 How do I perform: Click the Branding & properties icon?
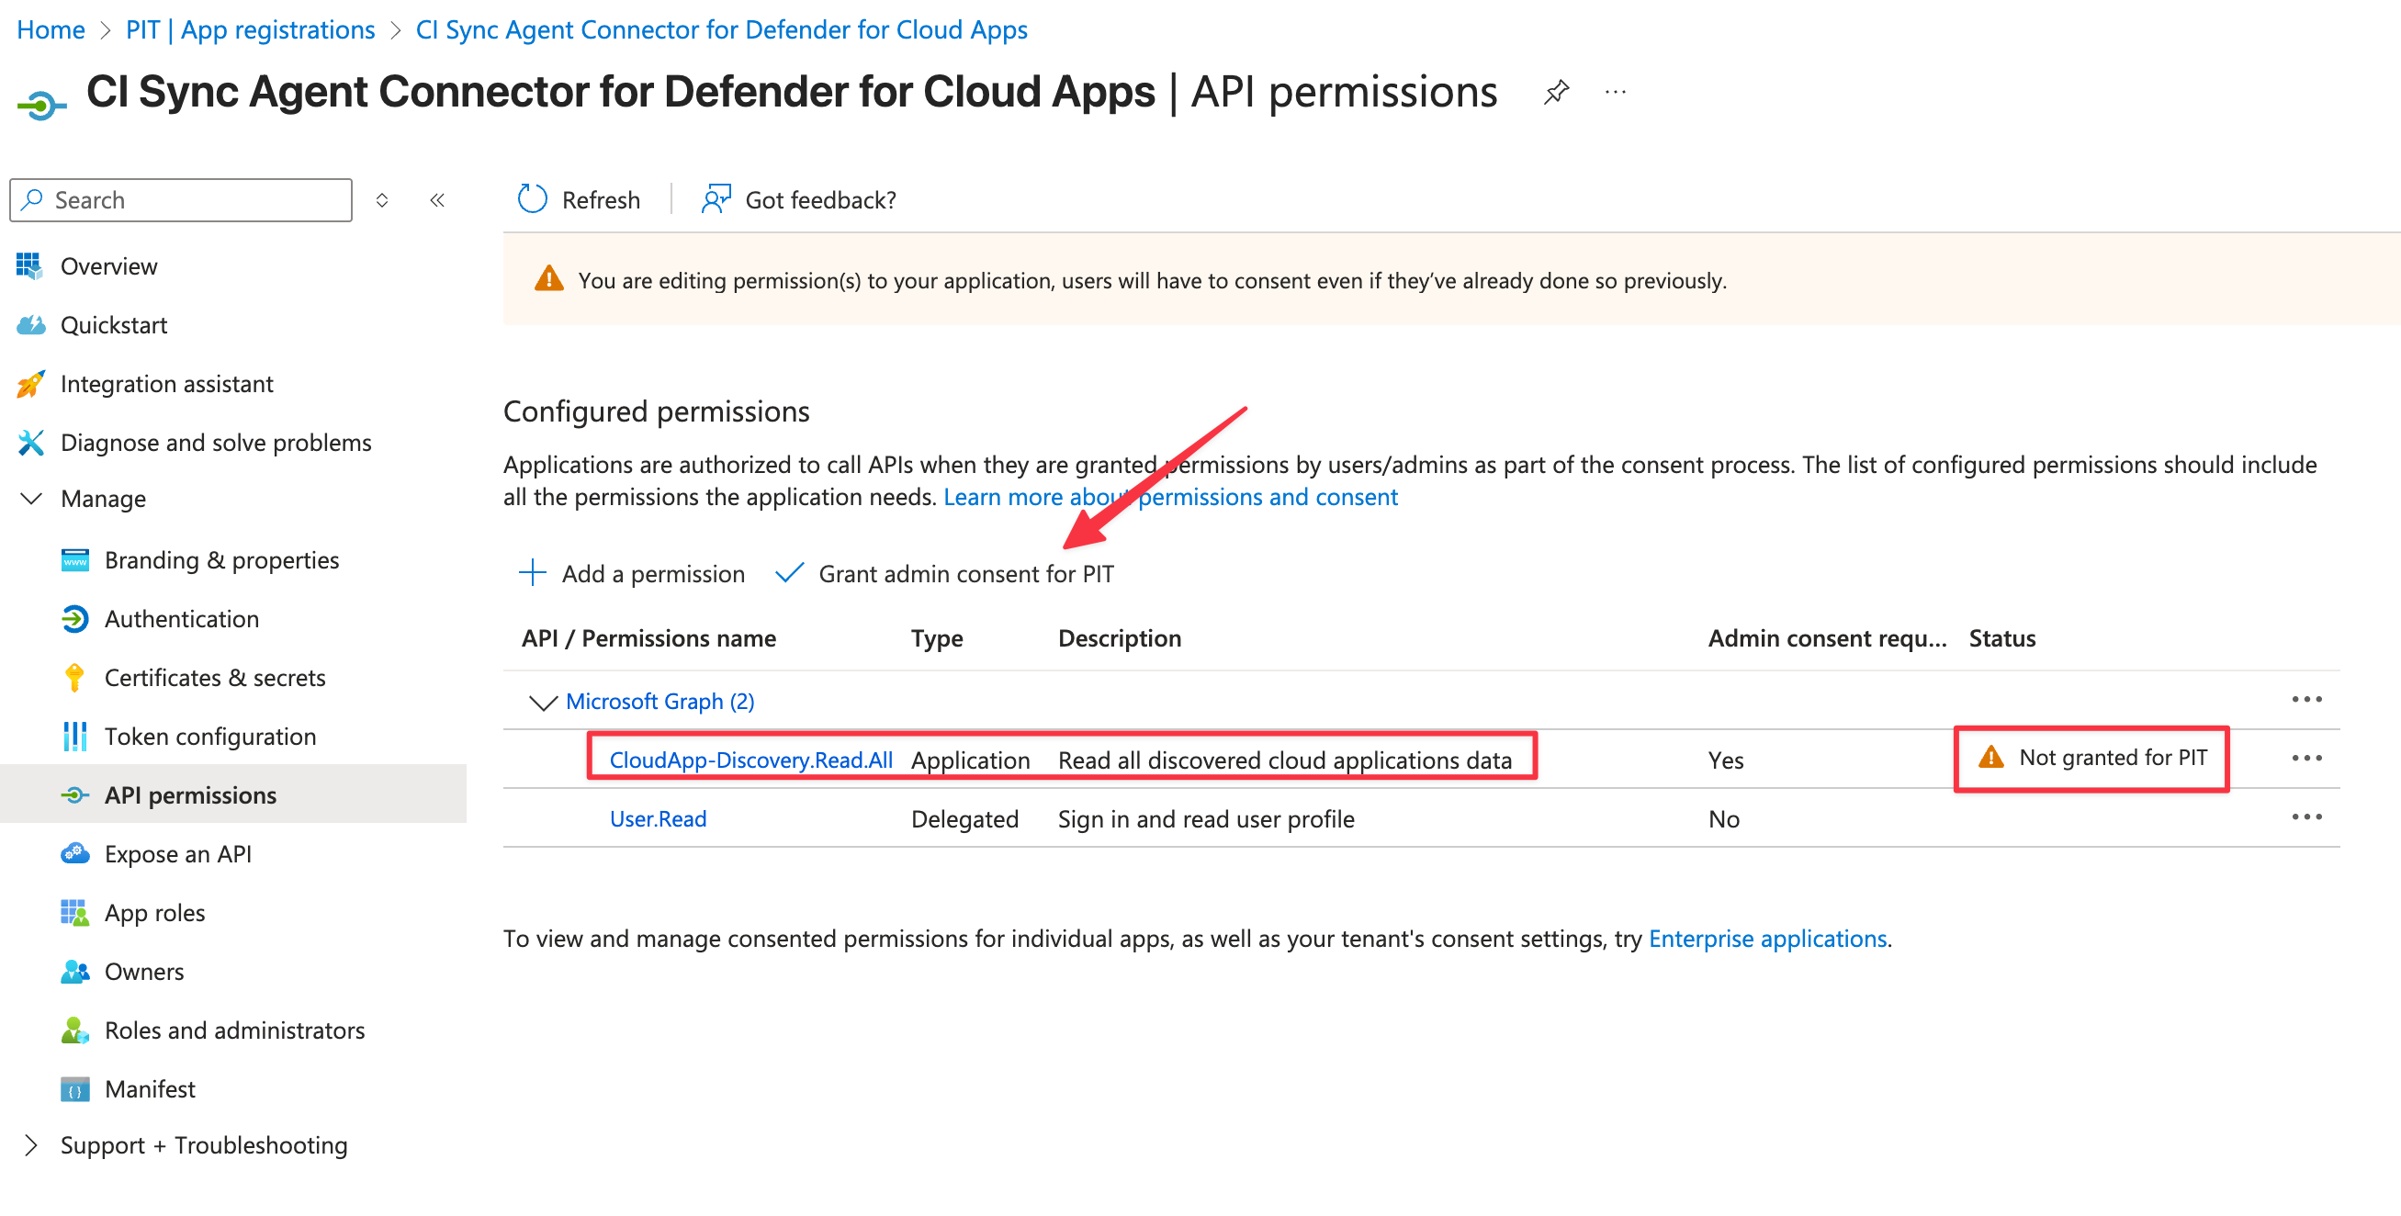tap(74, 560)
